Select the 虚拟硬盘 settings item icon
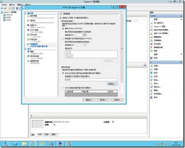This screenshot has width=185, height=148. pyautogui.click(x=28, y=16)
